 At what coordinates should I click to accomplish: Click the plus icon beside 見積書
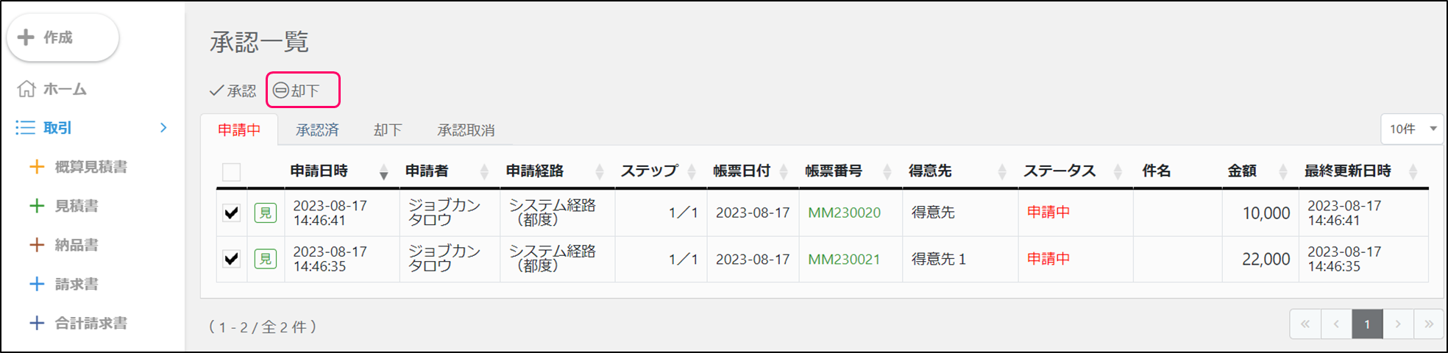tap(37, 206)
